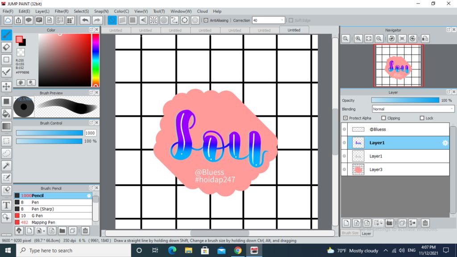Delete layer with the Layer panel trash icon
This screenshot has height=257, width=457.
click(x=425, y=223)
